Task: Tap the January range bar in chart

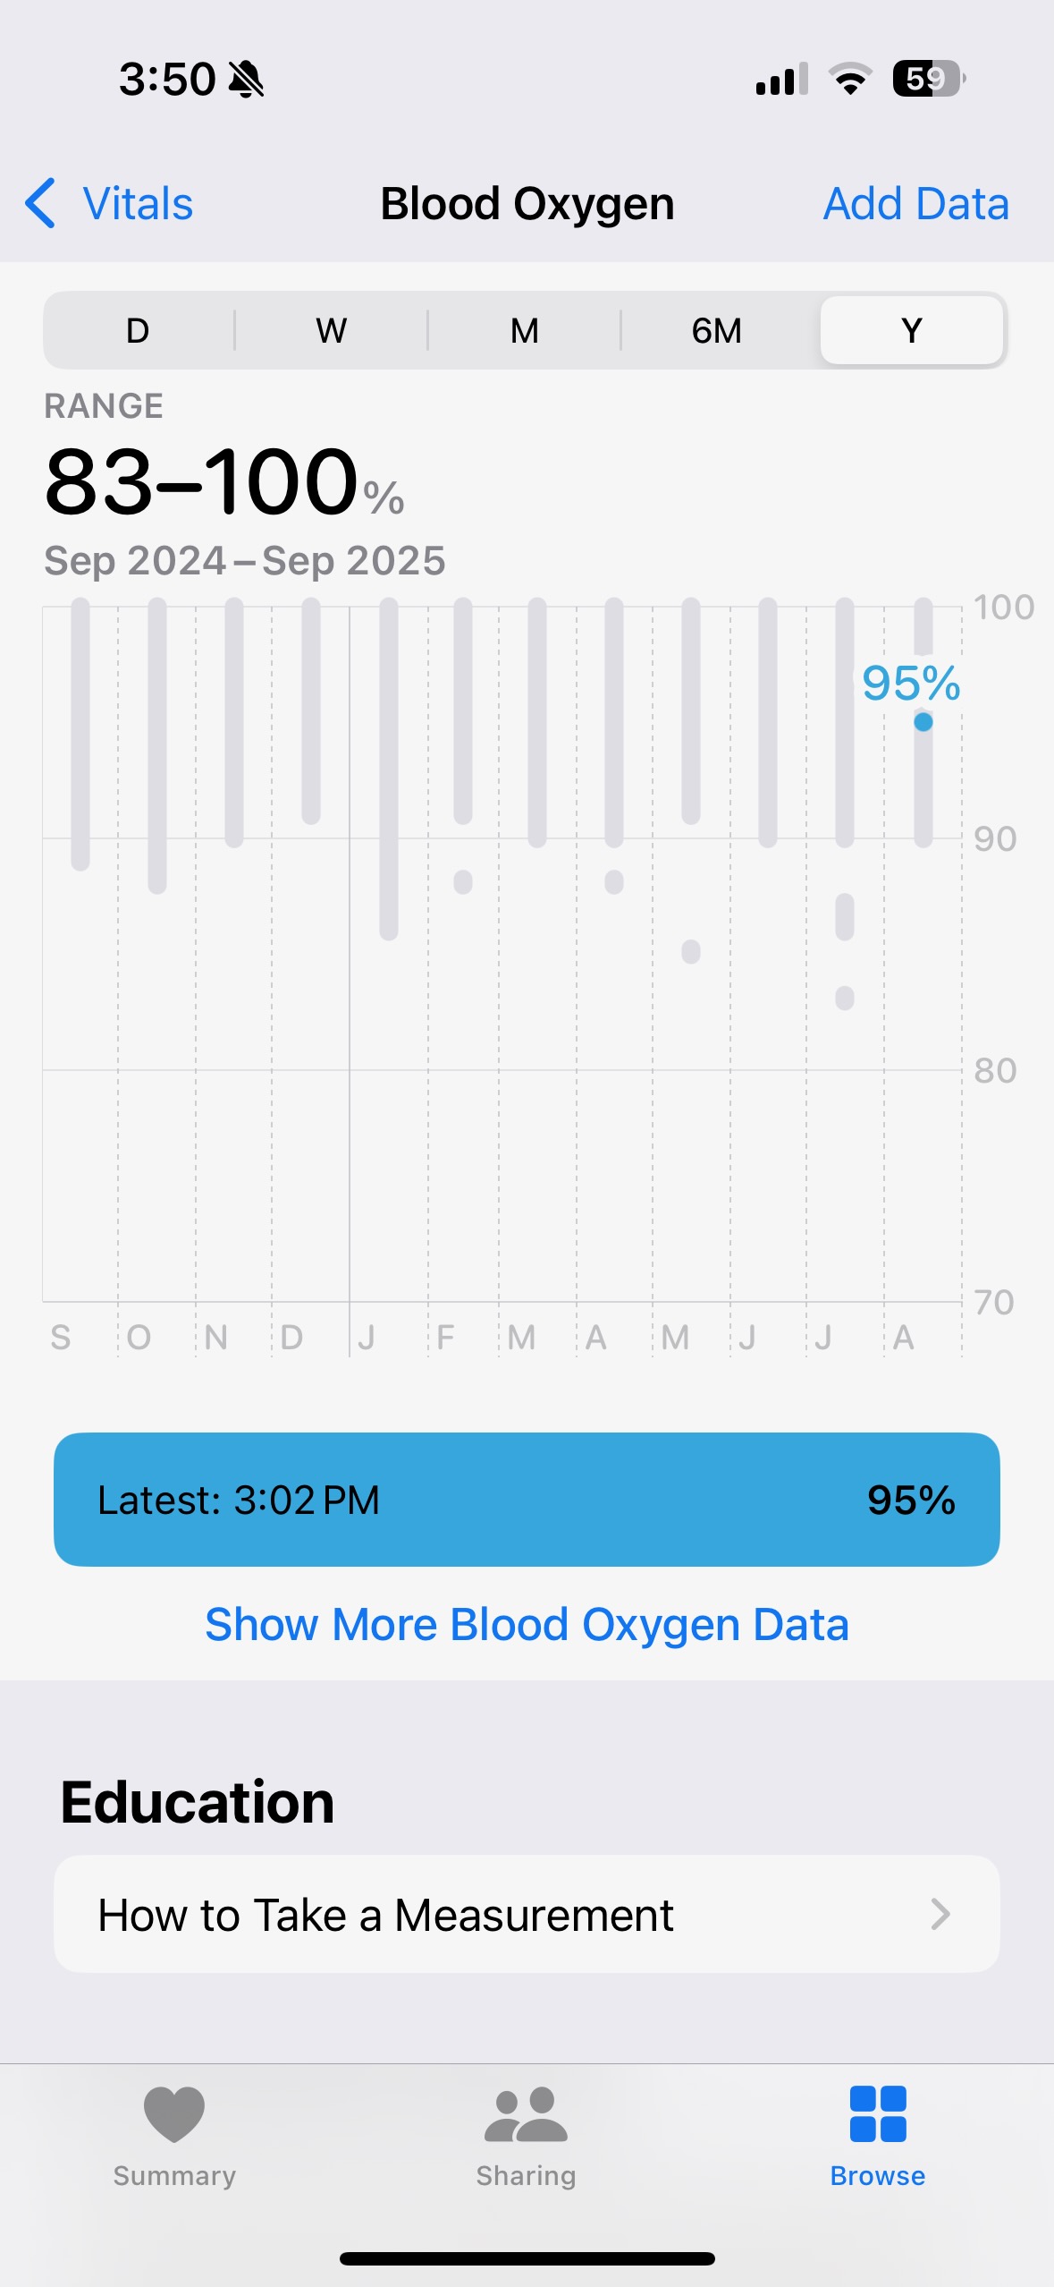Action: [x=389, y=769]
